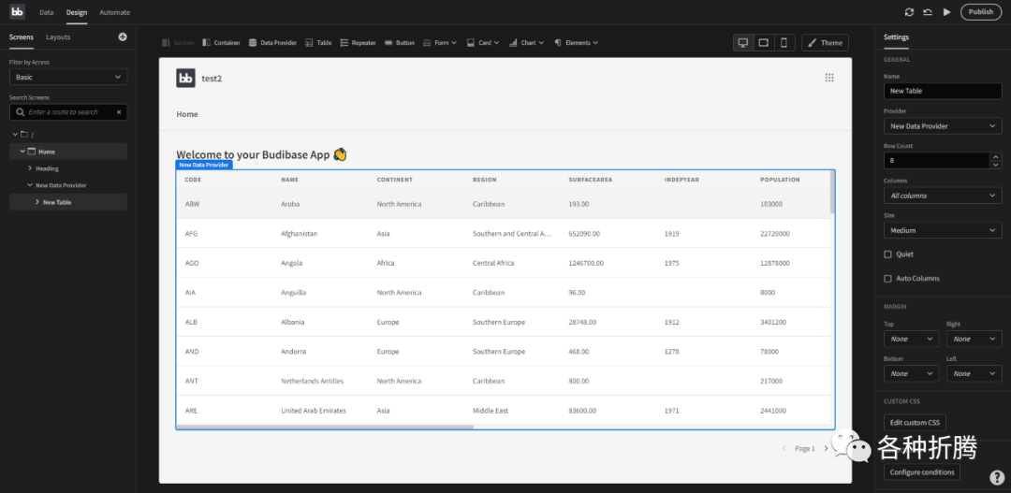The width and height of the screenshot is (1011, 493).
Task: Open the Columns All columns dropdown
Action: [943, 196]
